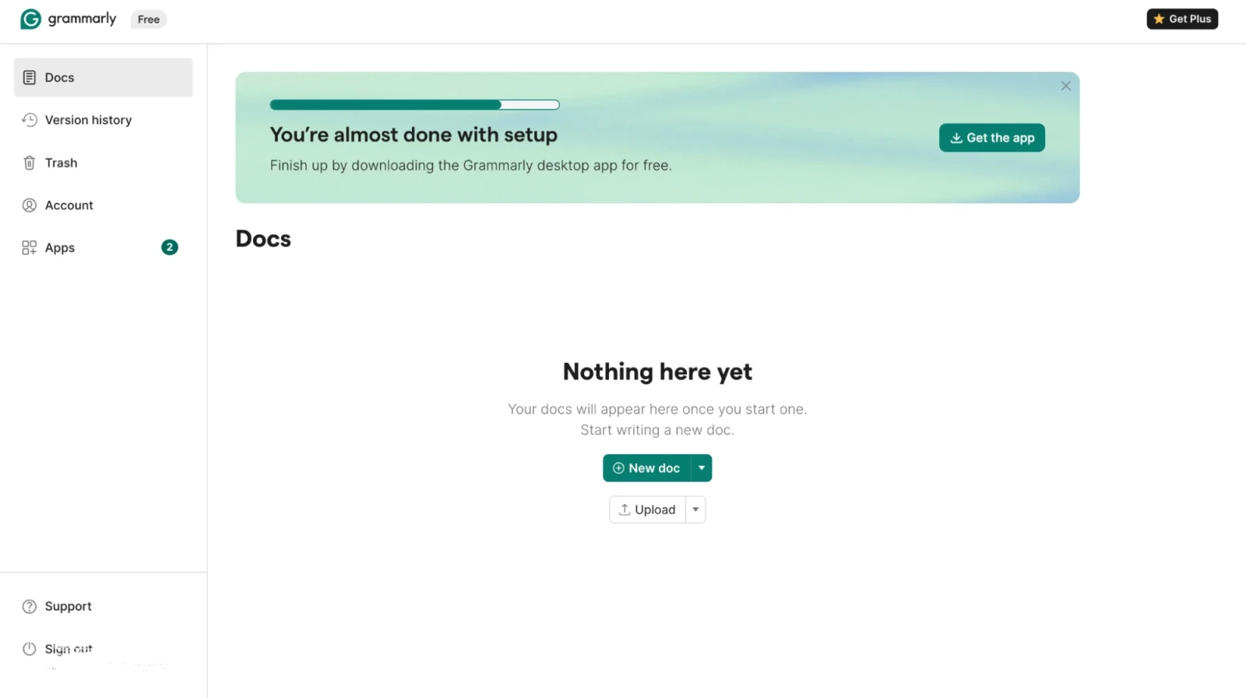Click the Get Plus button
Viewport: 1246px width, 698px height.
(1182, 19)
